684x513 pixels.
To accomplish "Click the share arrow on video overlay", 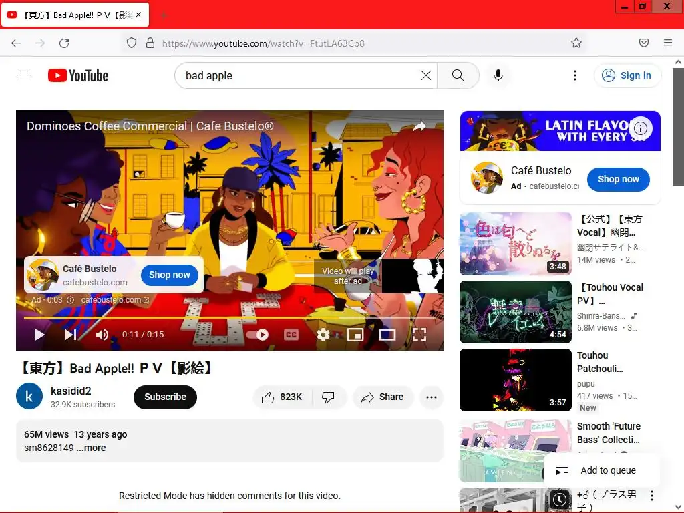I will 419,126.
